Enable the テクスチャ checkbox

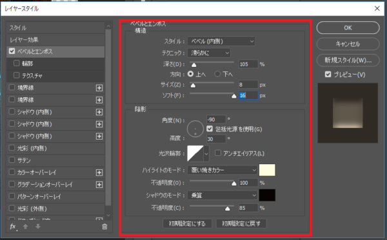(17, 75)
